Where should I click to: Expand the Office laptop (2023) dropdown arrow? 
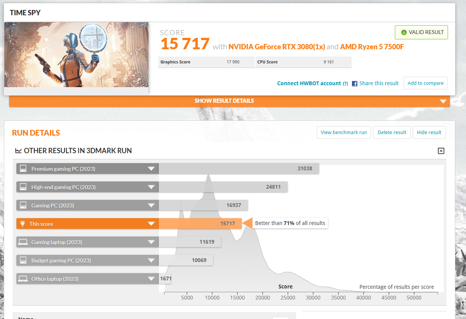coord(152,279)
